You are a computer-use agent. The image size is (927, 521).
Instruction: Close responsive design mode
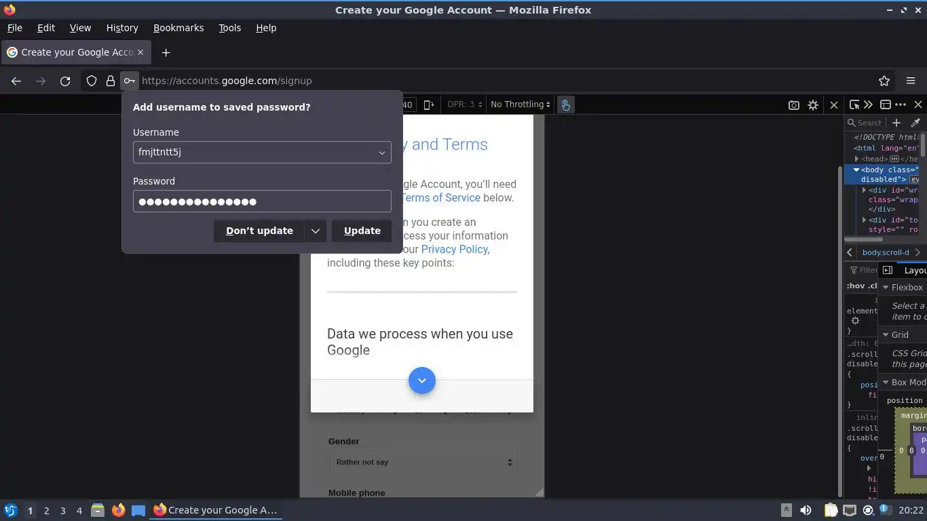834,105
